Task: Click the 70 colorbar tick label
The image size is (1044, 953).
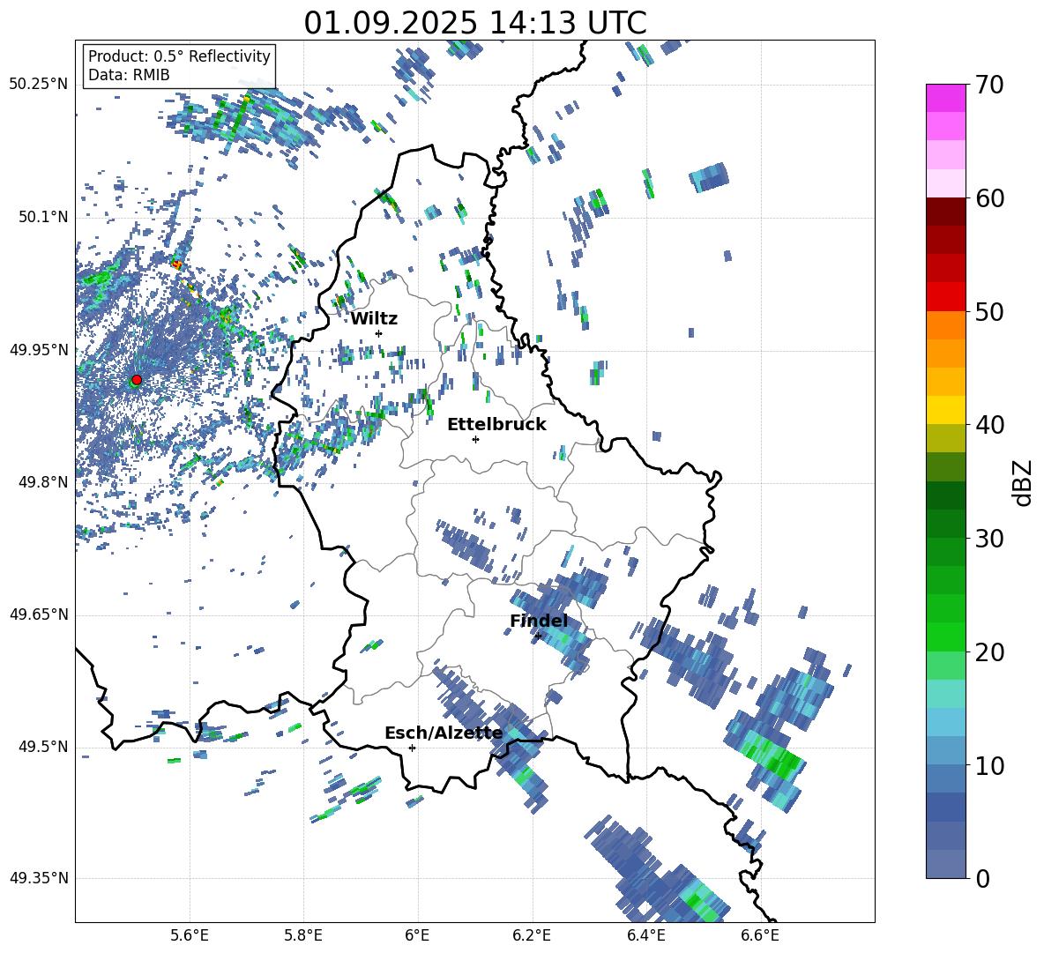Action: pos(989,85)
